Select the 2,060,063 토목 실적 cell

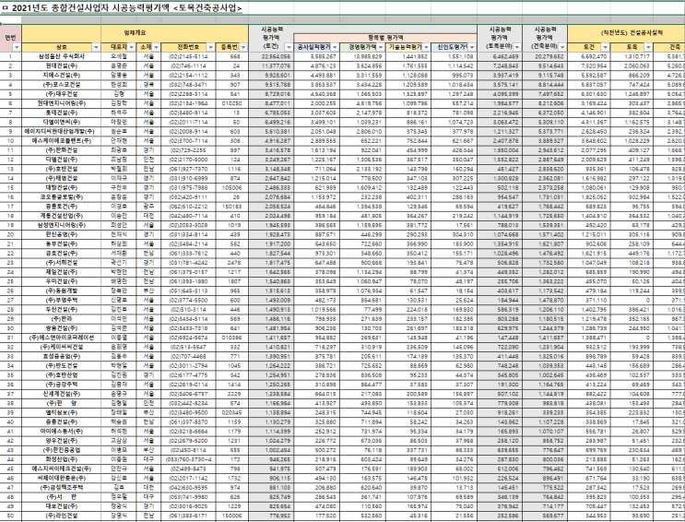point(632,66)
